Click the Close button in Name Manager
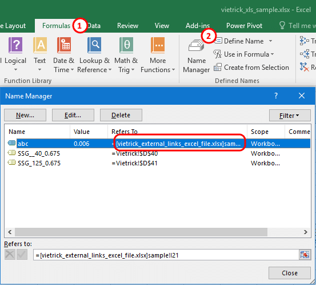Viewport: 316px width, 285px height. pyautogui.click(x=290, y=273)
